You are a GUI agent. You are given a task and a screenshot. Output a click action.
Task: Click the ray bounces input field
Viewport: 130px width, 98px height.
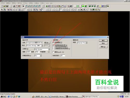pyautogui.click(x=63, y=55)
